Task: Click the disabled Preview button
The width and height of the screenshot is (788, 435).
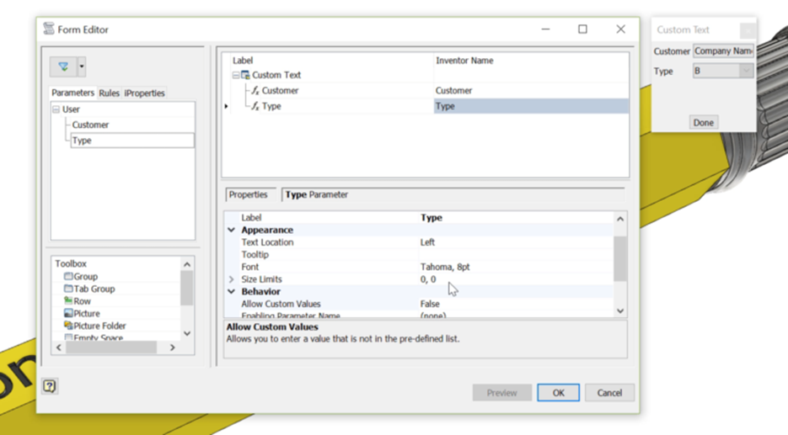Action: pos(501,393)
